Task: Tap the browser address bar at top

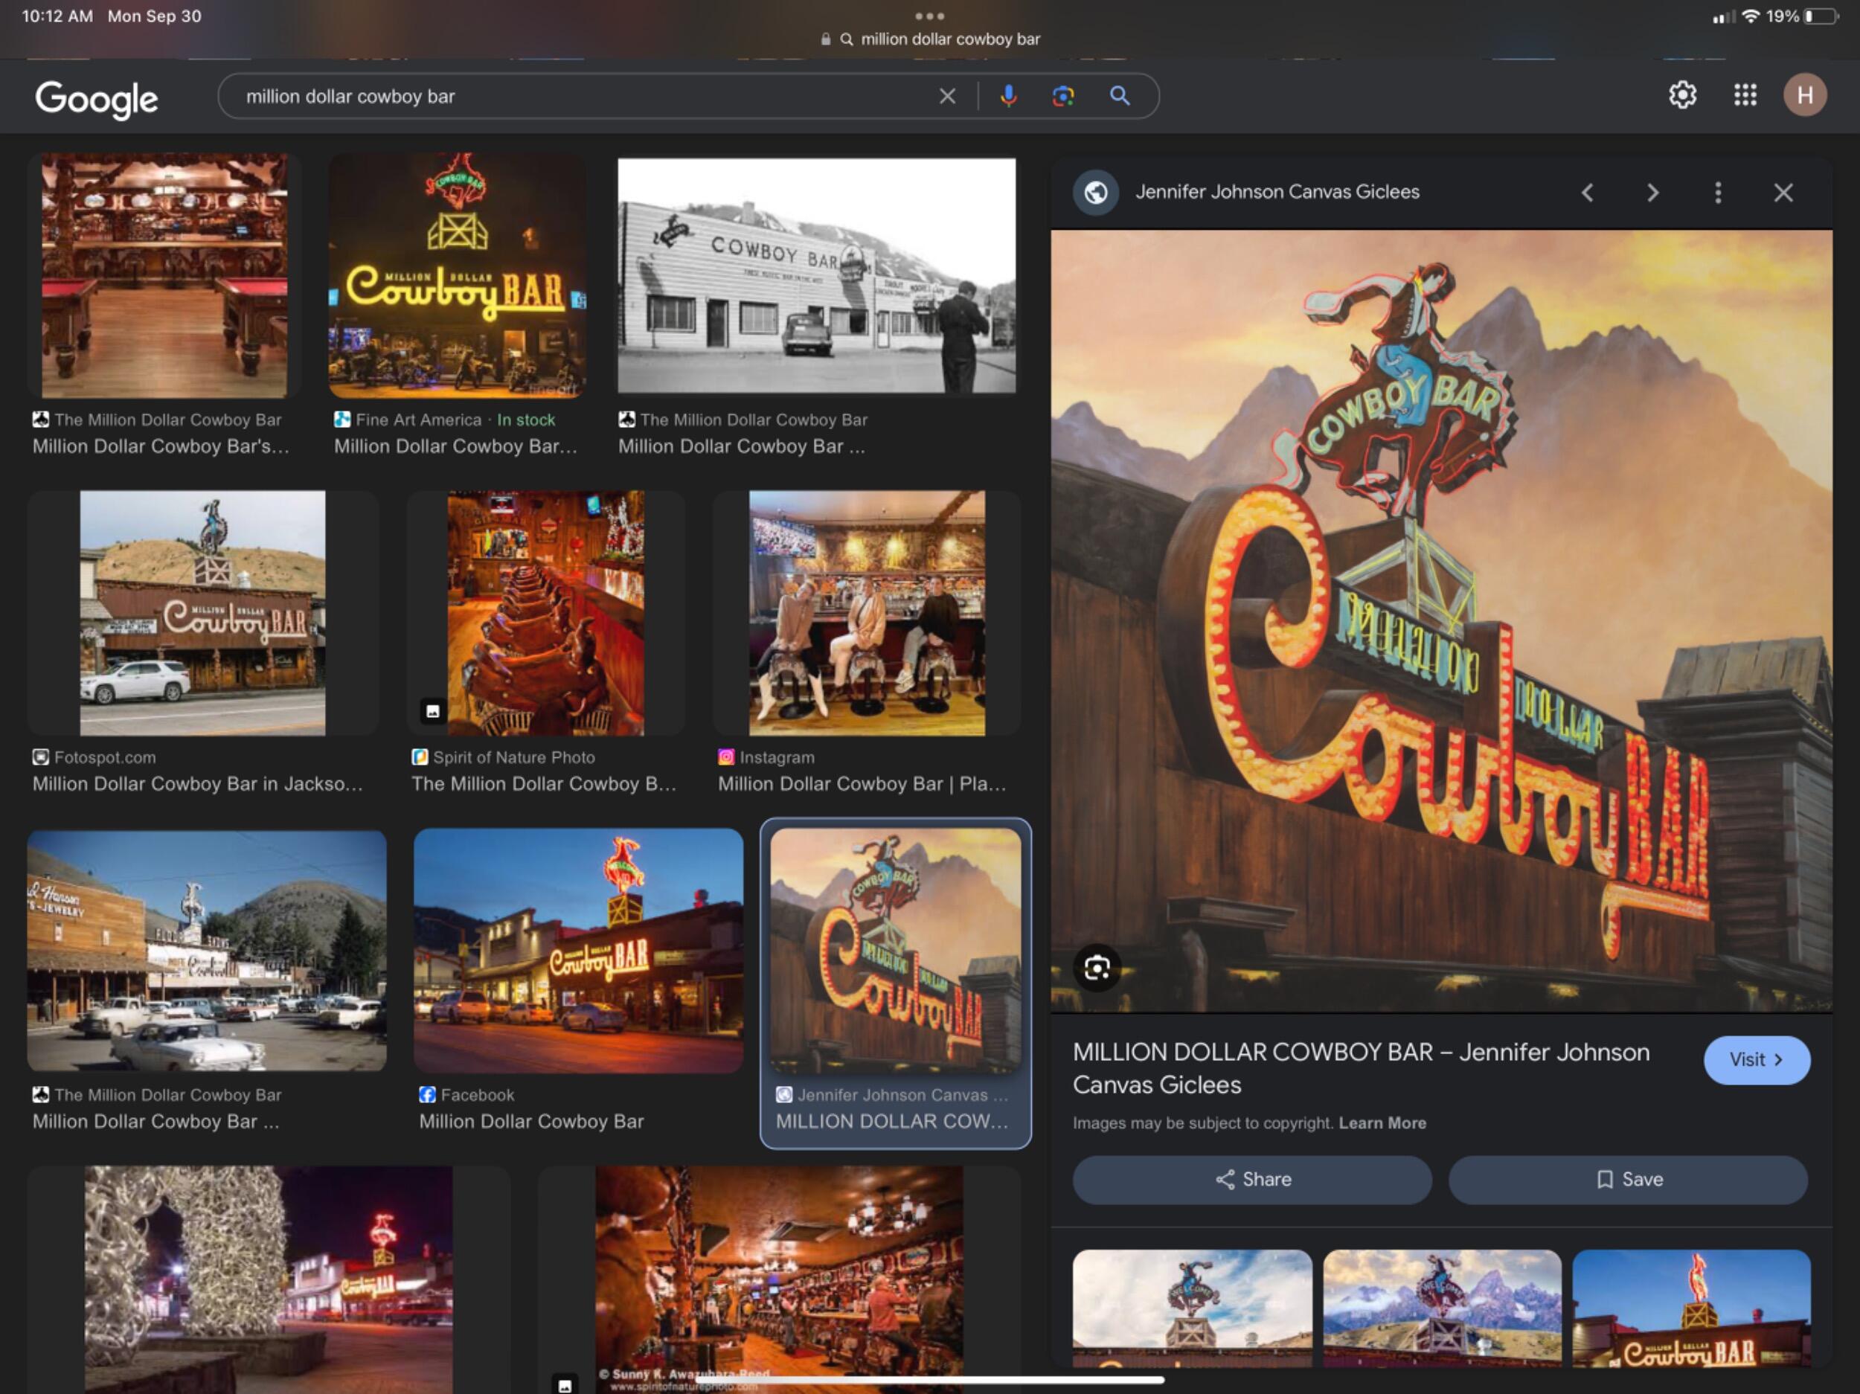Action: 930,39
